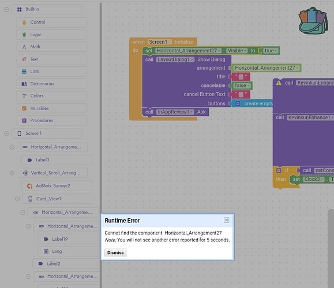Click the gear on create empty list block

(x=238, y=104)
